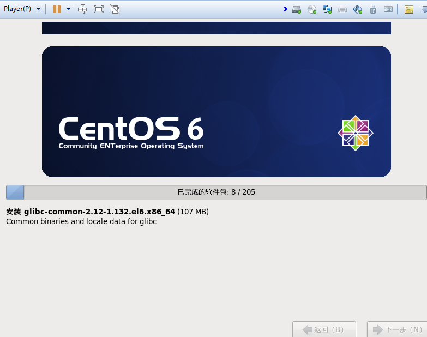The width and height of the screenshot is (427, 337).
Task: Click "Common binaries and locale data for glibc"
Action: [x=81, y=221]
